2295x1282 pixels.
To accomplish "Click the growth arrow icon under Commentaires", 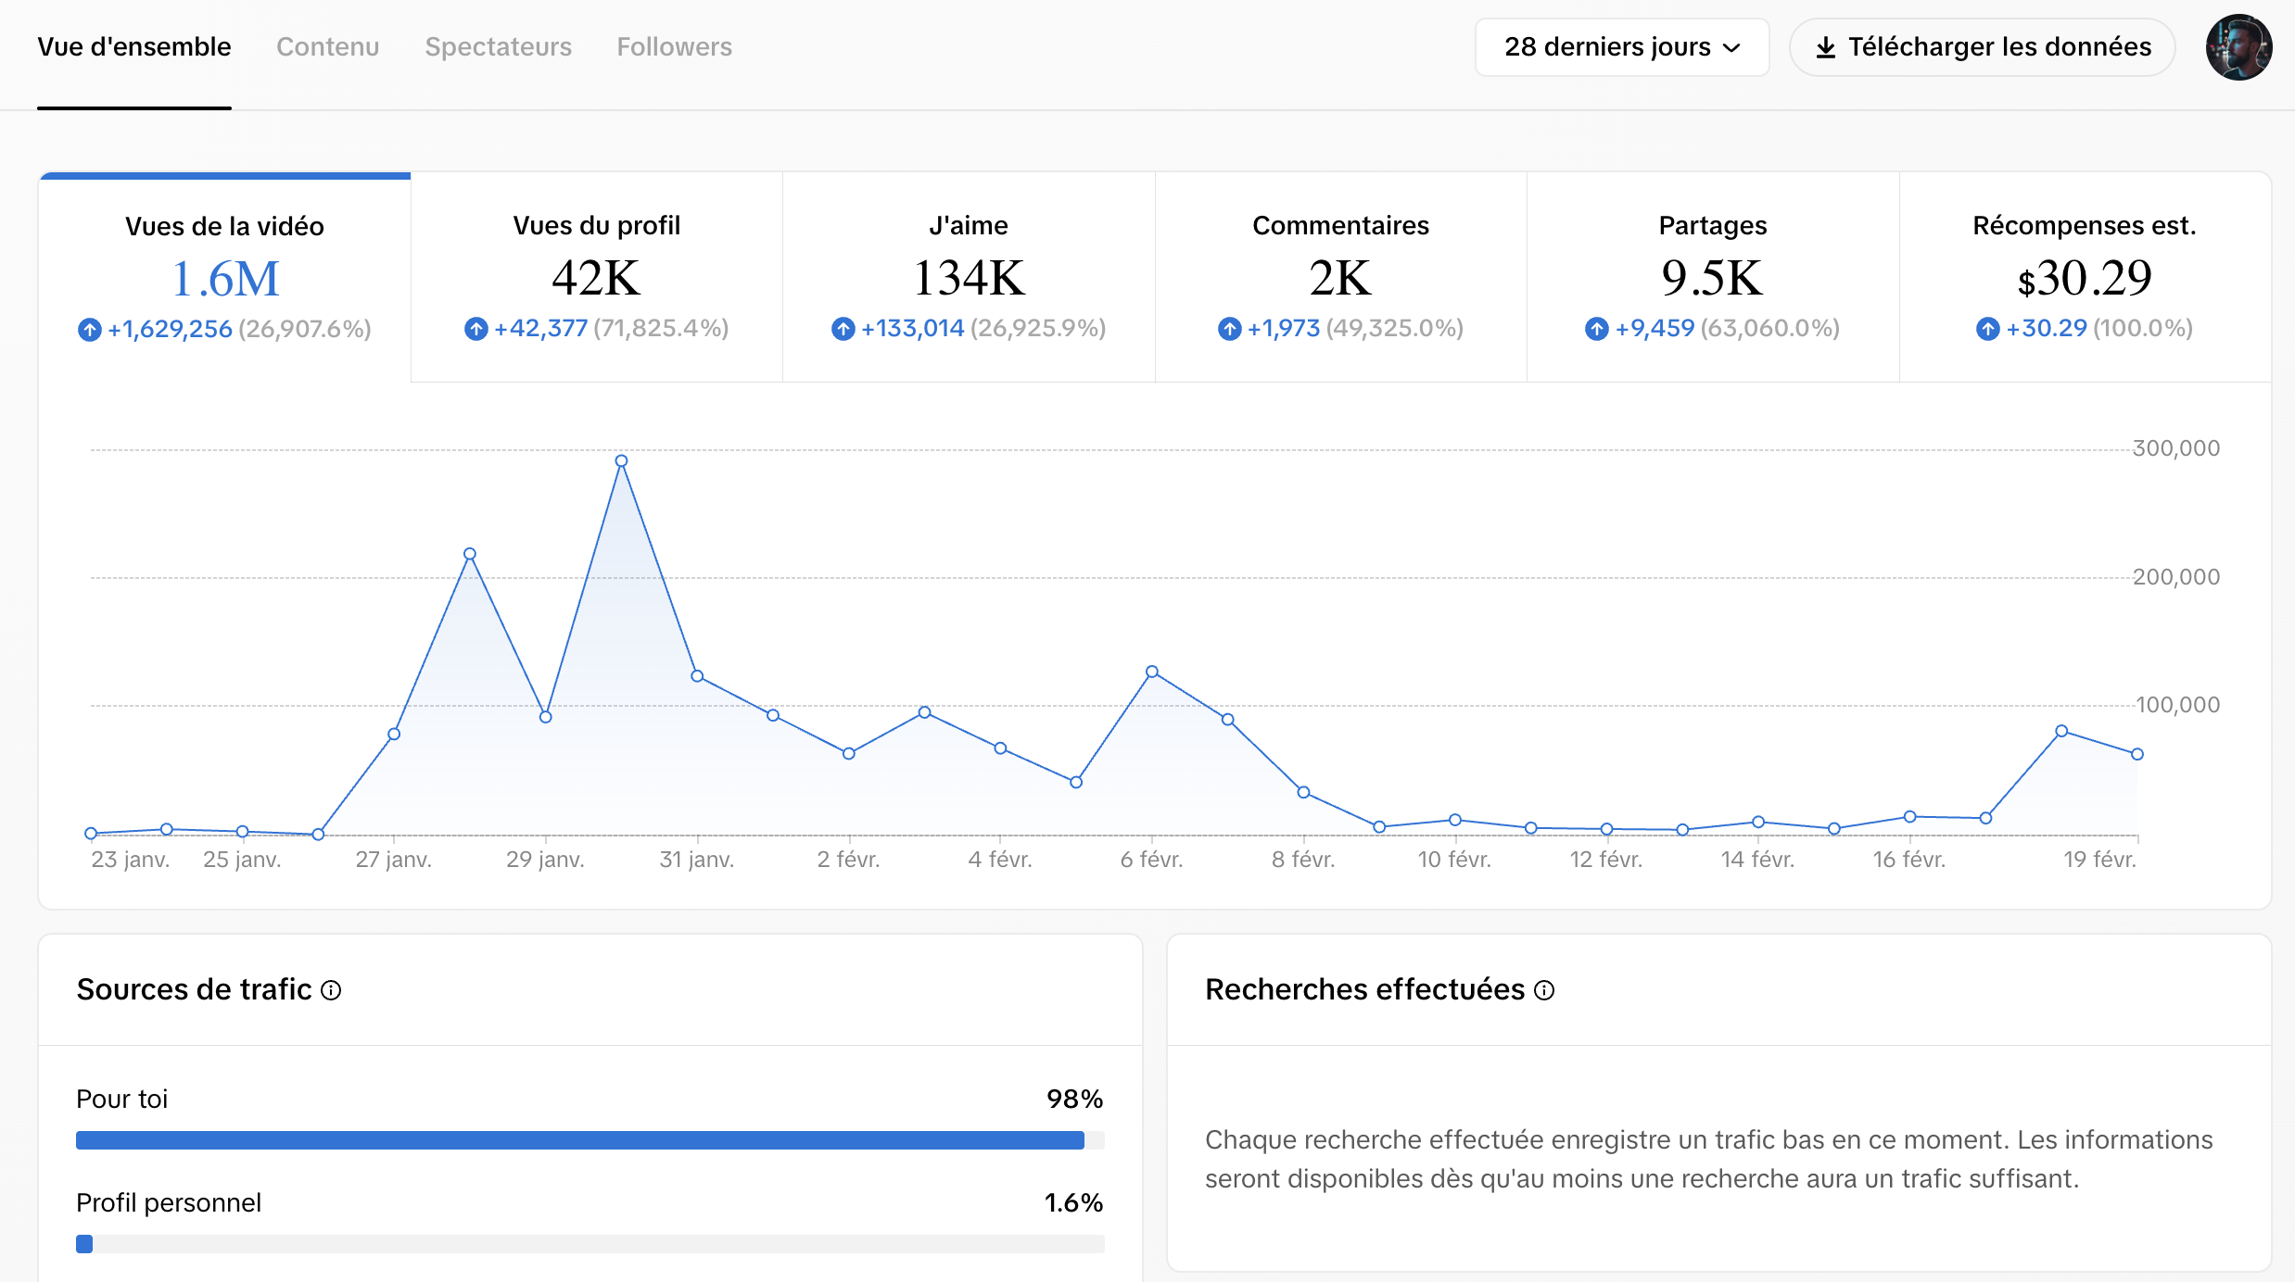I will [x=1228, y=329].
